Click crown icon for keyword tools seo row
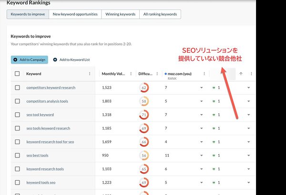The width and height of the screenshot is (286, 195). tap(214, 183)
